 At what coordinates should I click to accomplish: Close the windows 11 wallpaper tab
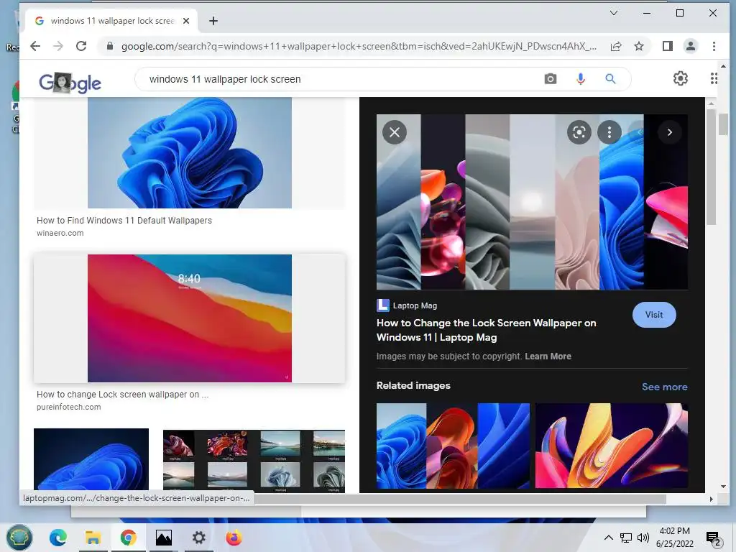point(186,21)
